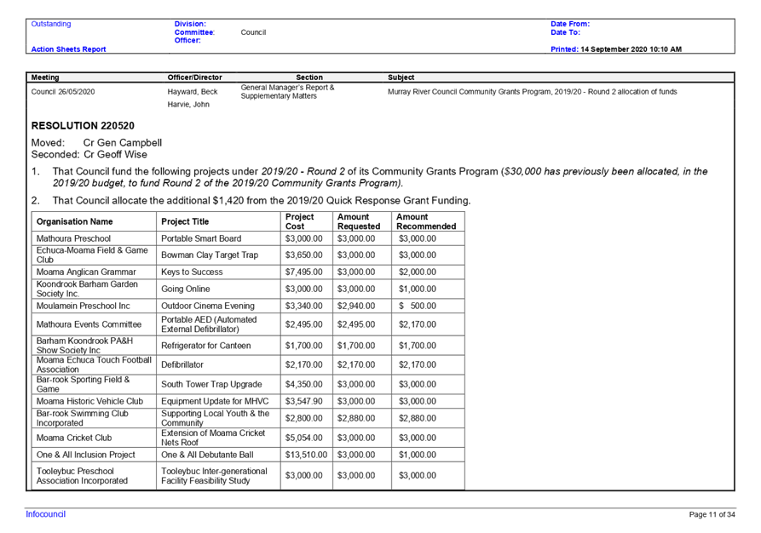This screenshot has width=761, height=533.
Task: Click the 'Cr Geoff Wise' seconder name
Action: [115, 154]
